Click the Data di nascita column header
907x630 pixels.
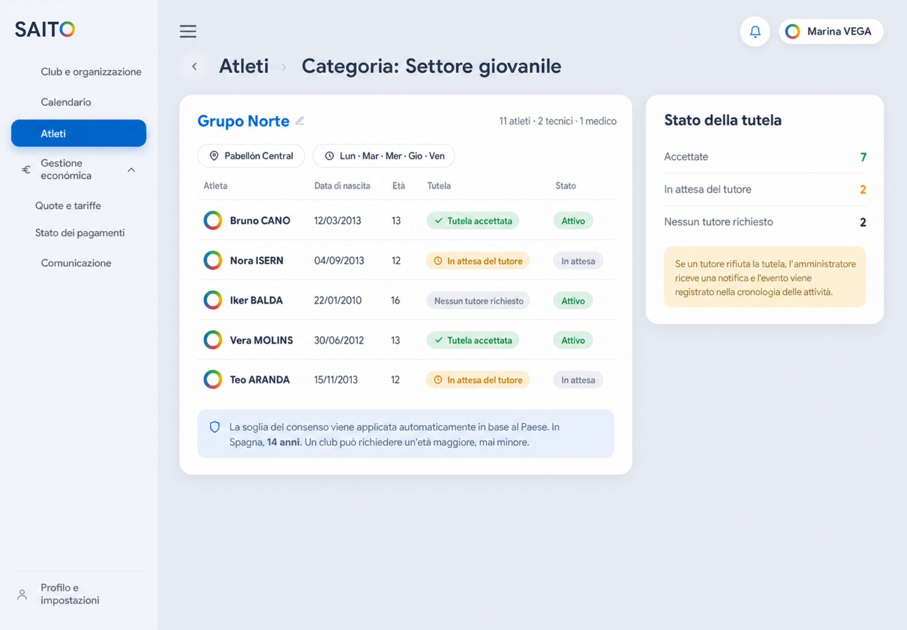coord(342,186)
